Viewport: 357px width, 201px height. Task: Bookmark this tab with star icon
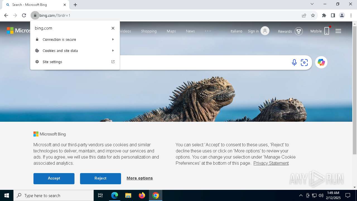pos(313,15)
